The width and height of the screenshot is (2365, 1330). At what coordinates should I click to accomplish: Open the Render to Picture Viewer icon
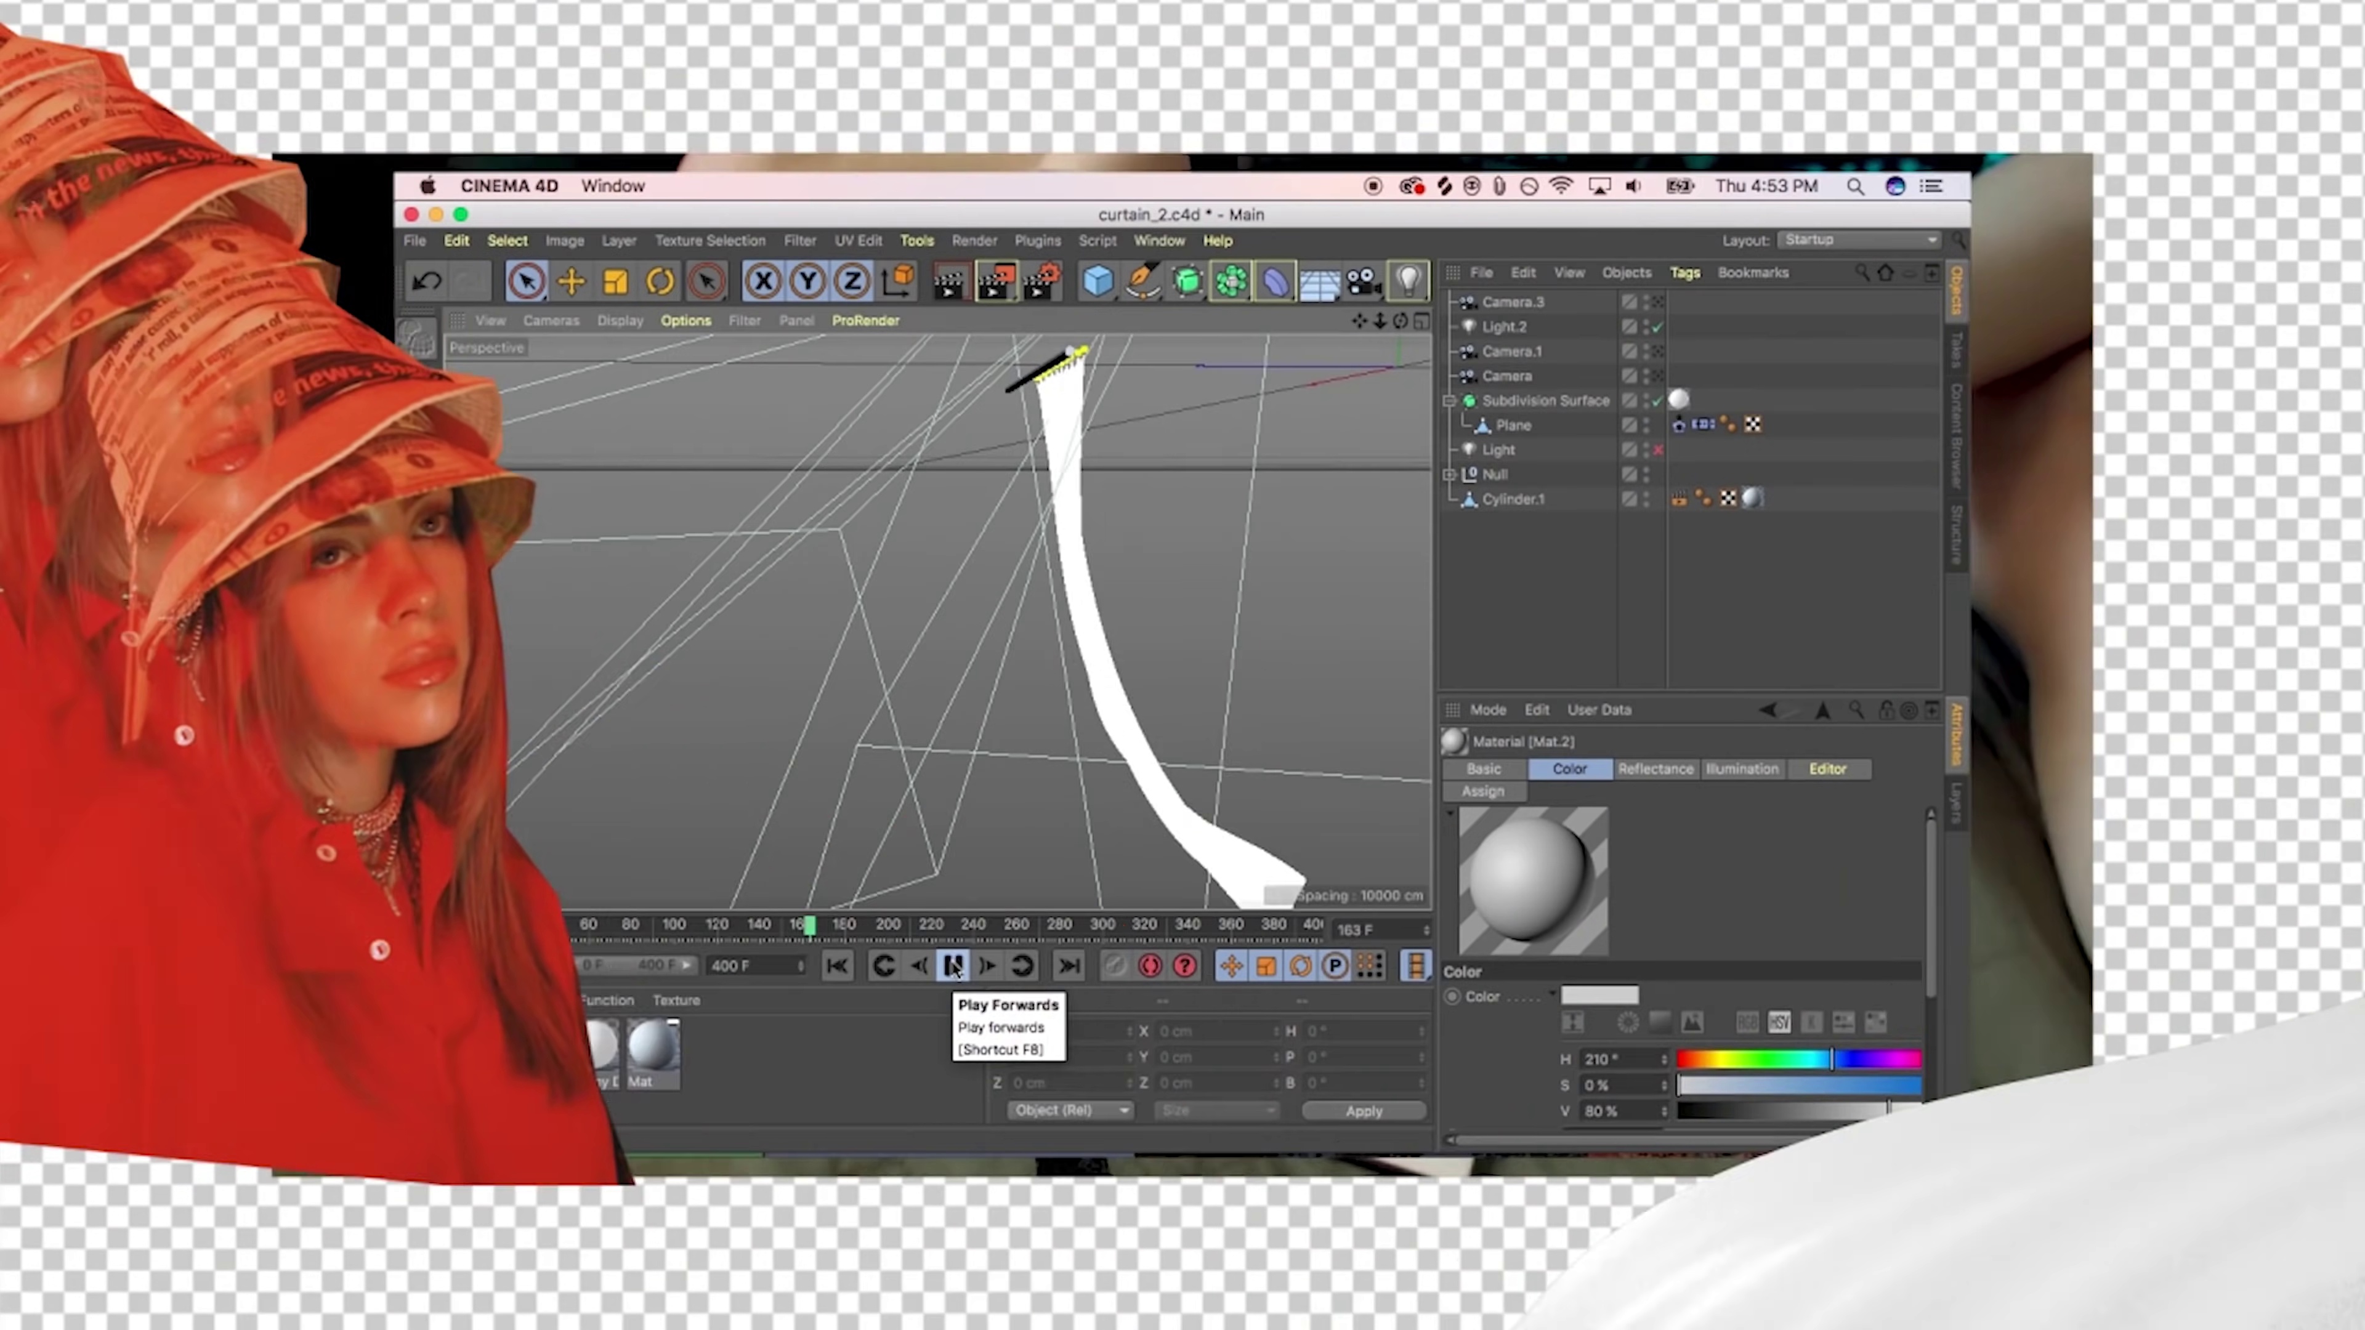995,282
